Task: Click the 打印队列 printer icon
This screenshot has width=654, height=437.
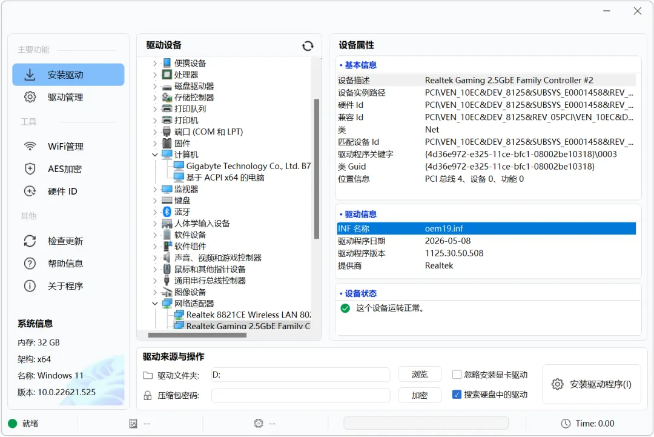Action: tap(167, 108)
